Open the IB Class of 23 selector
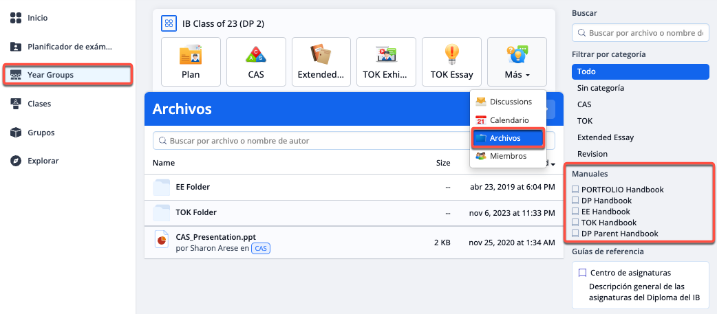Screen dimensions: 717x314 tap(169, 23)
